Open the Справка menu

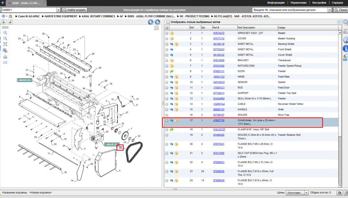point(337,3)
